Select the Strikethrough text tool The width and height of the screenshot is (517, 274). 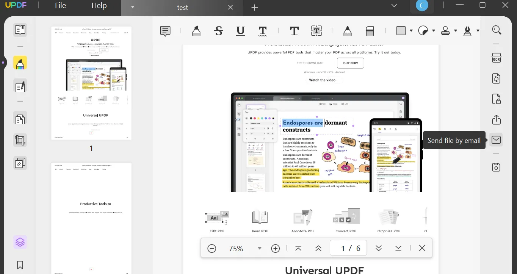tap(218, 31)
